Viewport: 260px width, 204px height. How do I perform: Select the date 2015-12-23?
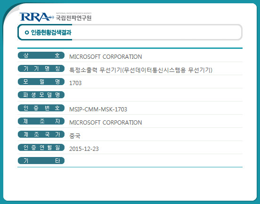point(84,149)
